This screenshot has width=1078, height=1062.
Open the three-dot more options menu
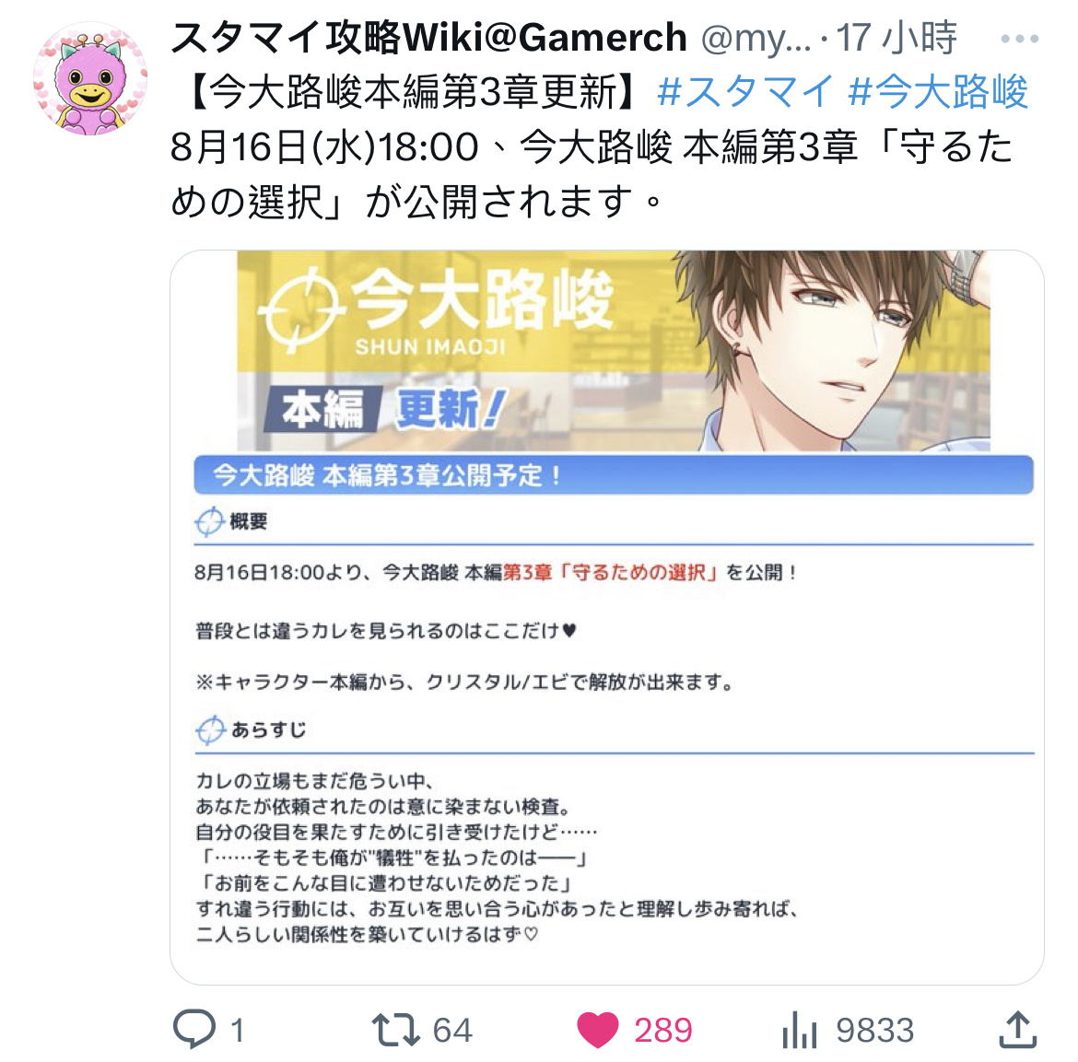click(1020, 39)
